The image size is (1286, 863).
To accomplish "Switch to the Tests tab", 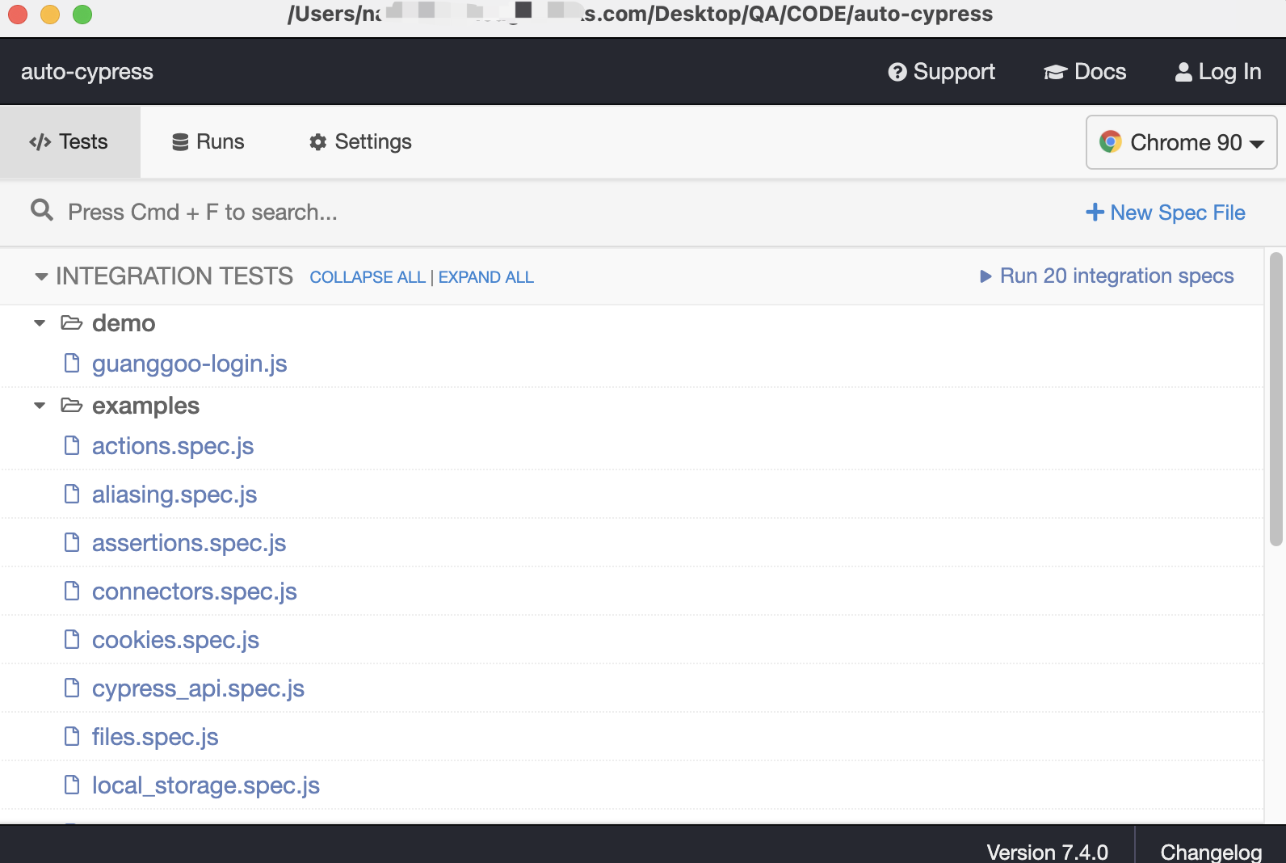I will point(70,142).
